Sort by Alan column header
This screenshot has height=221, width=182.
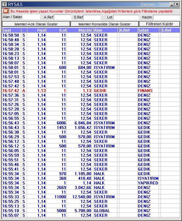tap(106, 30)
